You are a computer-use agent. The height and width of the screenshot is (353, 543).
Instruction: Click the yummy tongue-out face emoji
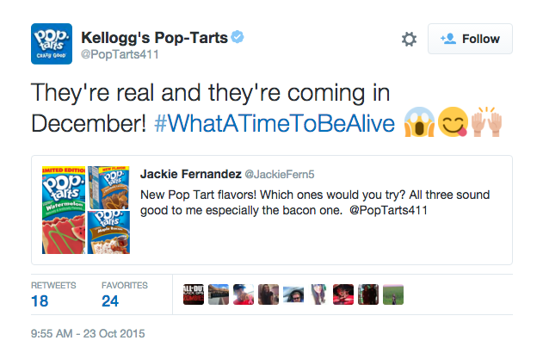pos(454,122)
